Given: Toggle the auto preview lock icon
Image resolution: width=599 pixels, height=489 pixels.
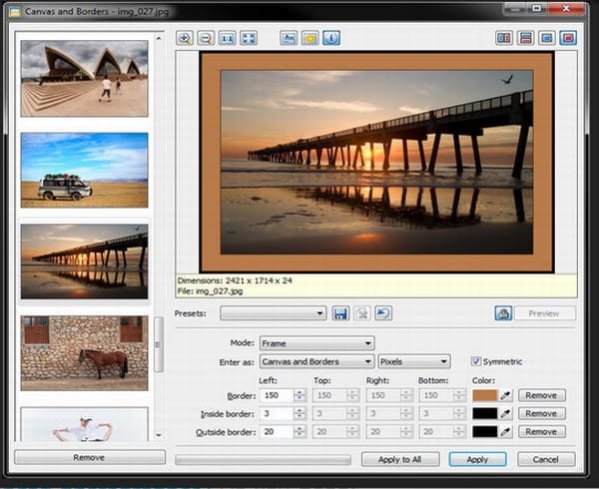Looking at the screenshot, I should click(x=503, y=313).
